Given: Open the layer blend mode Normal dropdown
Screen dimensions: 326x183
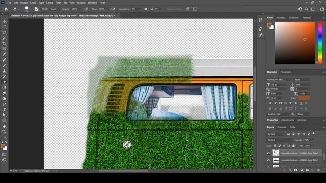Looking at the screenshot, I should pos(280,140).
